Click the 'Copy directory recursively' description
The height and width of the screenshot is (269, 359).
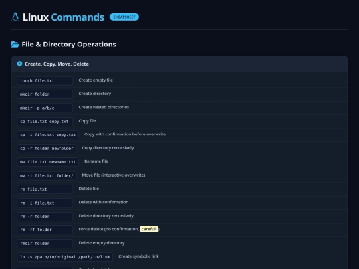coord(108,148)
